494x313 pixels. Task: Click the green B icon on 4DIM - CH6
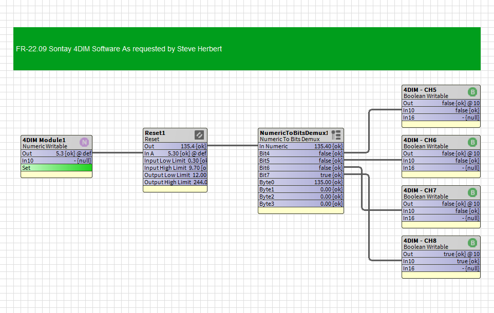pos(472,142)
